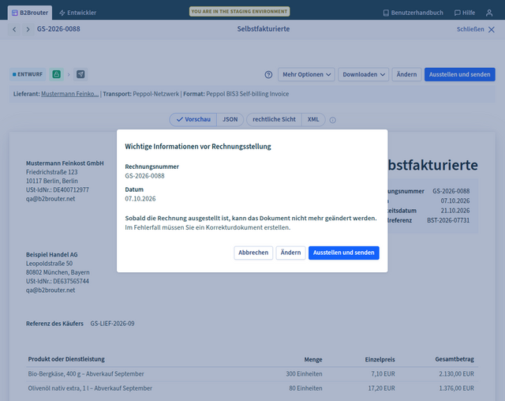This screenshot has width=505, height=401.
Task: Click the staging environment banner
Action: click(239, 12)
